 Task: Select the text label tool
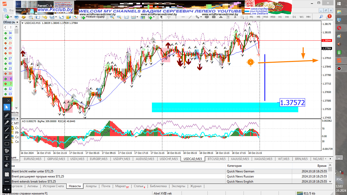[x=228, y=17]
